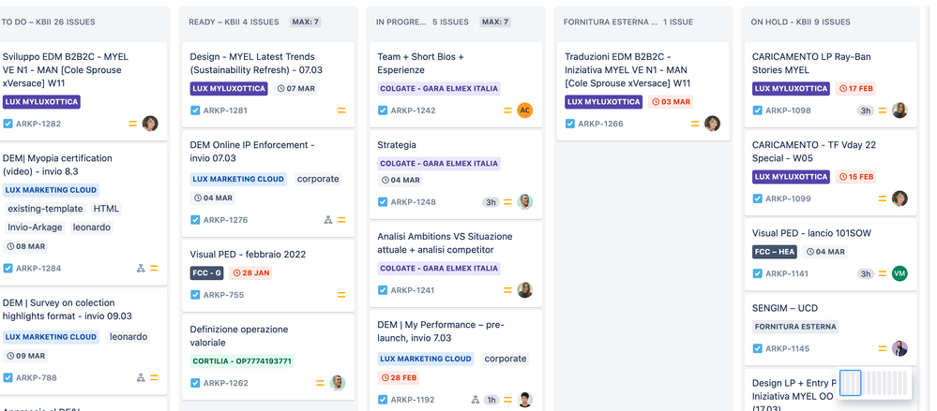Open issue key ARKP-1262
Image resolution: width=937 pixels, height=411 pixels.
tap(225, 383)
